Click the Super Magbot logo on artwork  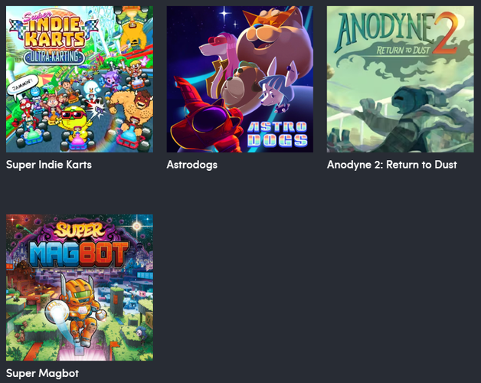click(80, 246)
